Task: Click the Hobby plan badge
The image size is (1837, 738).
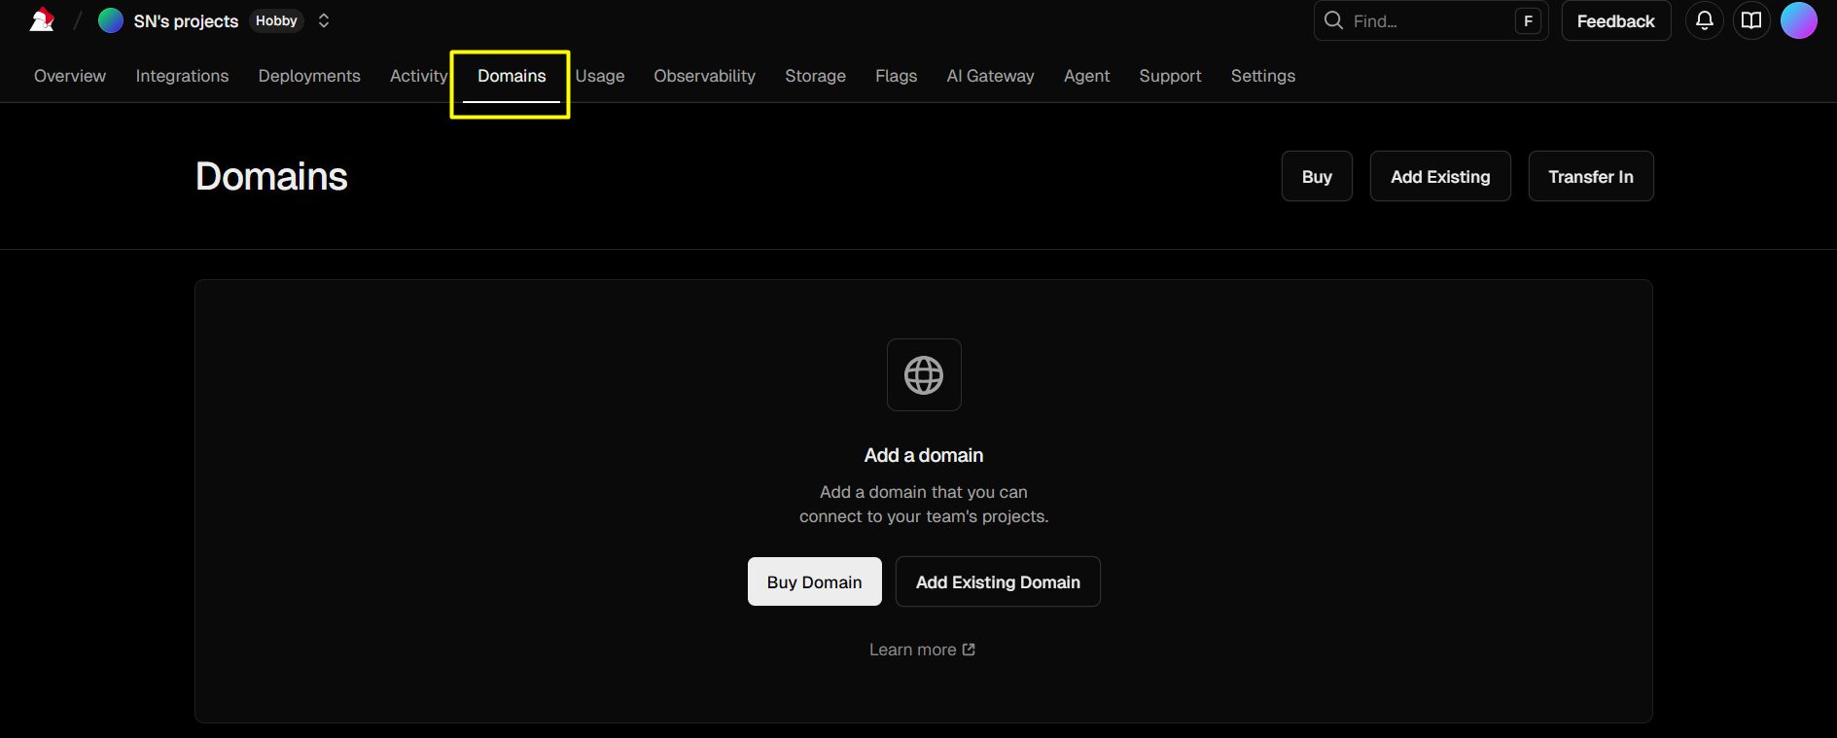Action: 276,20
